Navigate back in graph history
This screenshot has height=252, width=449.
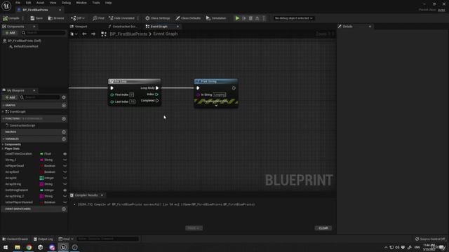[84, 34]
